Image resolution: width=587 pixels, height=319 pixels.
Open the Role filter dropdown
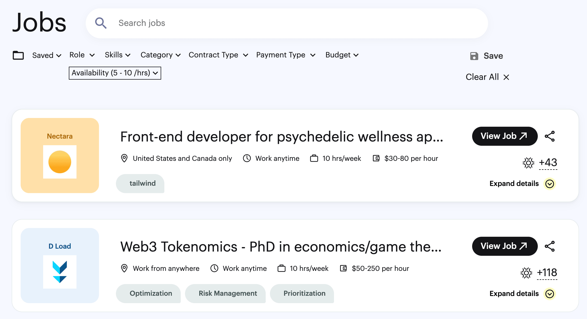(x=82, y=55)
